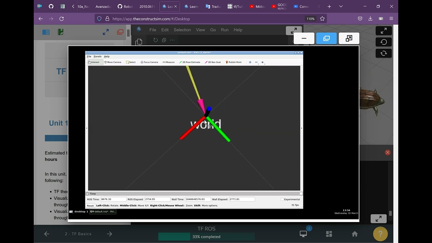Click the simulation reset counter-clockwise arrow icon

(x=384, y=42)
